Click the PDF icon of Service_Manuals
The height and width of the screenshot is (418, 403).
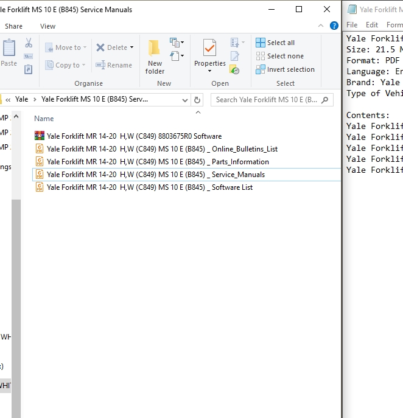(40, 174)
